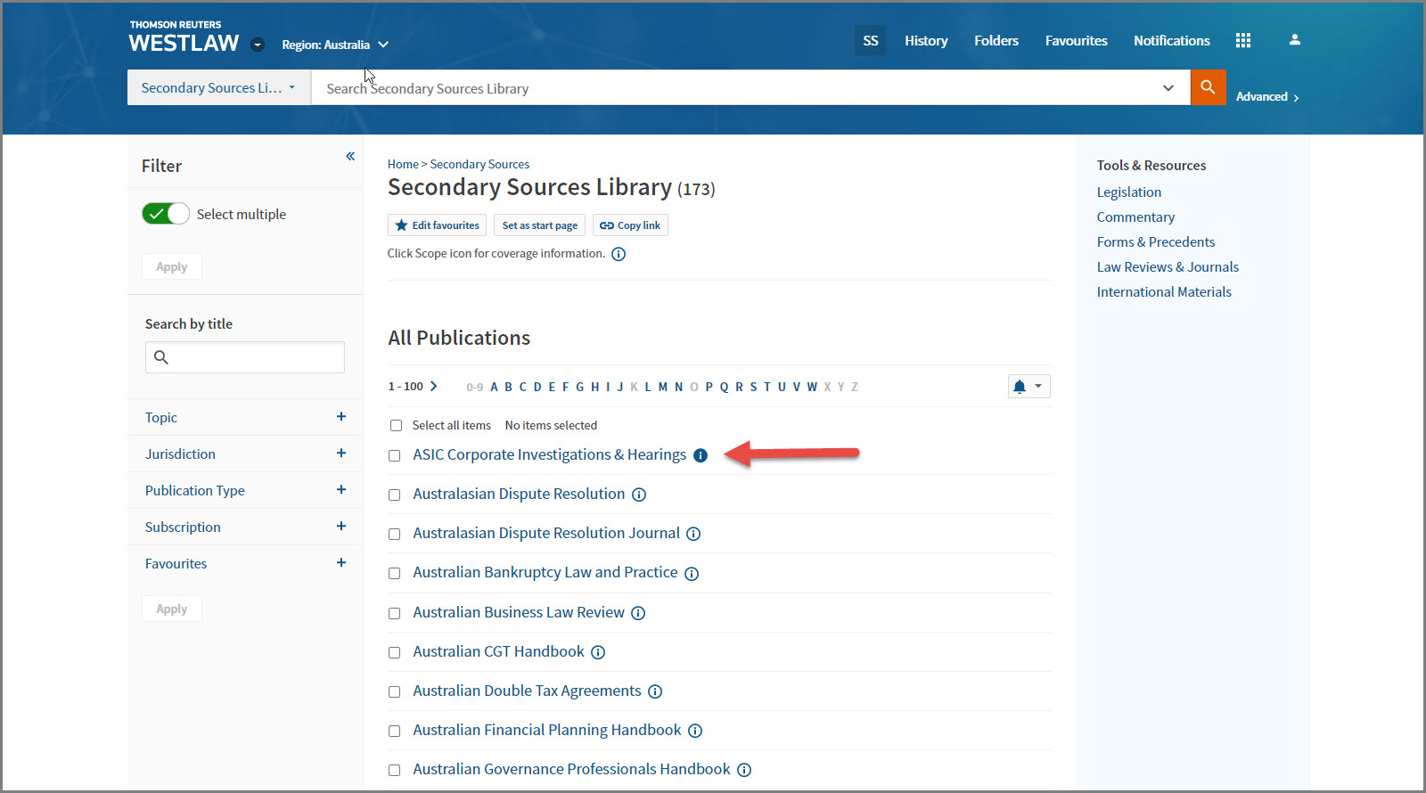Image resolution: width=1426 pixels, height=793 pixels.
Task: Open the History menu
Action: tap(926, 41)
